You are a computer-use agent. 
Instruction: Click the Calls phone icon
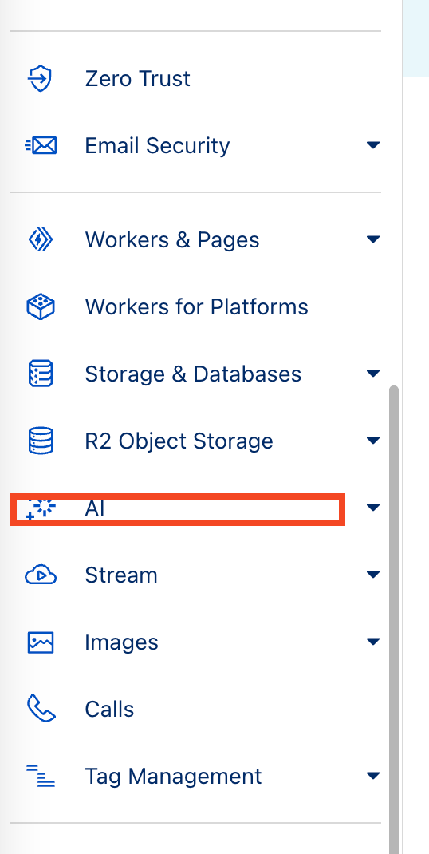click(41, 709)
